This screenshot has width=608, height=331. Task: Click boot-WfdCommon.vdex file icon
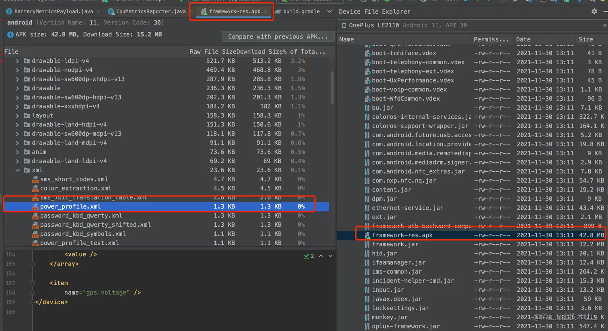(367, 99)
